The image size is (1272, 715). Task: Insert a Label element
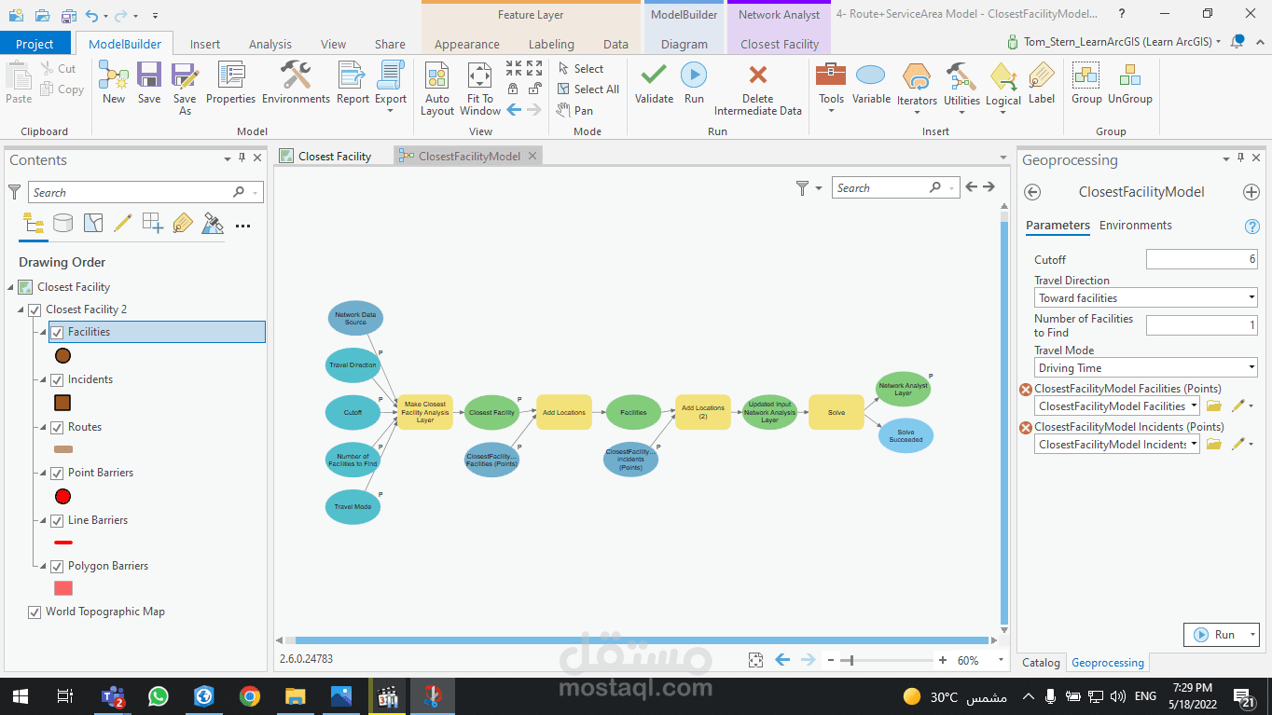pos(1042,82)
